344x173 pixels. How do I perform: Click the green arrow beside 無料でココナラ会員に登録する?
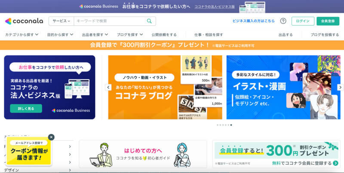pos(335,163)
